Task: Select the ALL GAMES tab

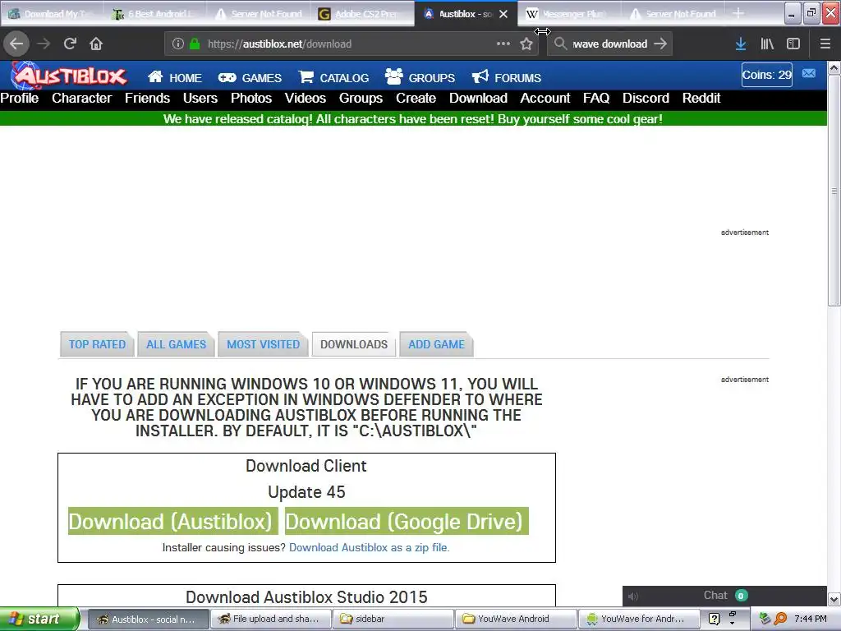Action: tap(176, 344)
